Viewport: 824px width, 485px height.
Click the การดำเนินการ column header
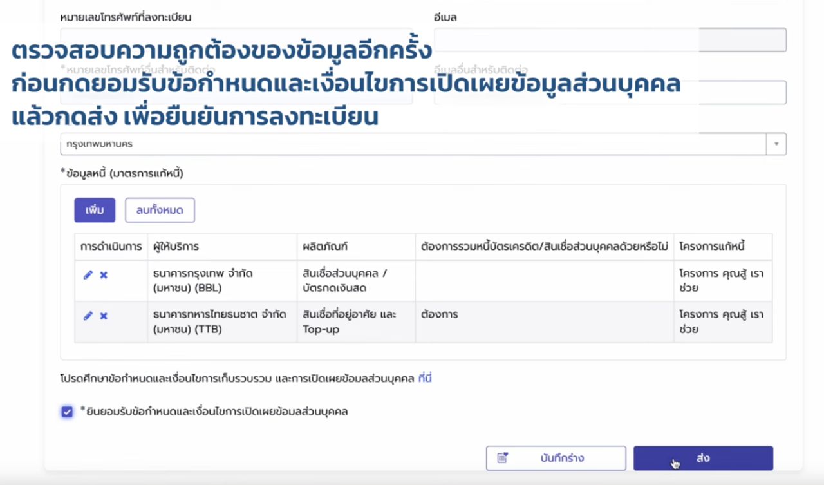tap(111, 247)
